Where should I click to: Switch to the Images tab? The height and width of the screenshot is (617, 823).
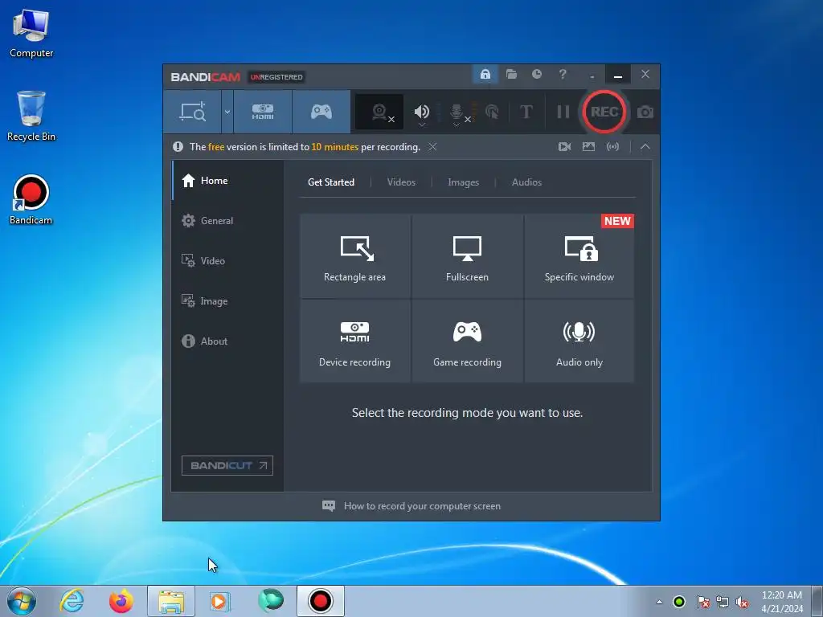(463, 182)
